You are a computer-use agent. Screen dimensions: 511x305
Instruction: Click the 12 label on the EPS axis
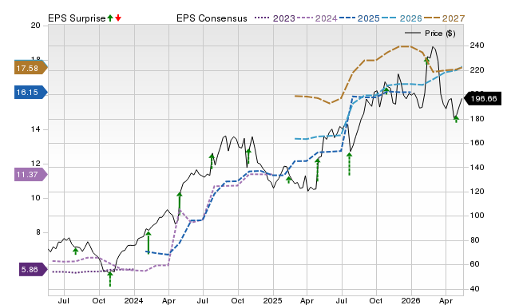tap(35, 164)
